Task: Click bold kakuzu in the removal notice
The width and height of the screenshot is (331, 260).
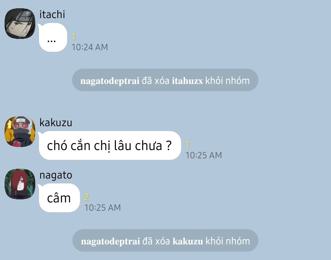Action: pyautogui.click(x=188, y=241)
